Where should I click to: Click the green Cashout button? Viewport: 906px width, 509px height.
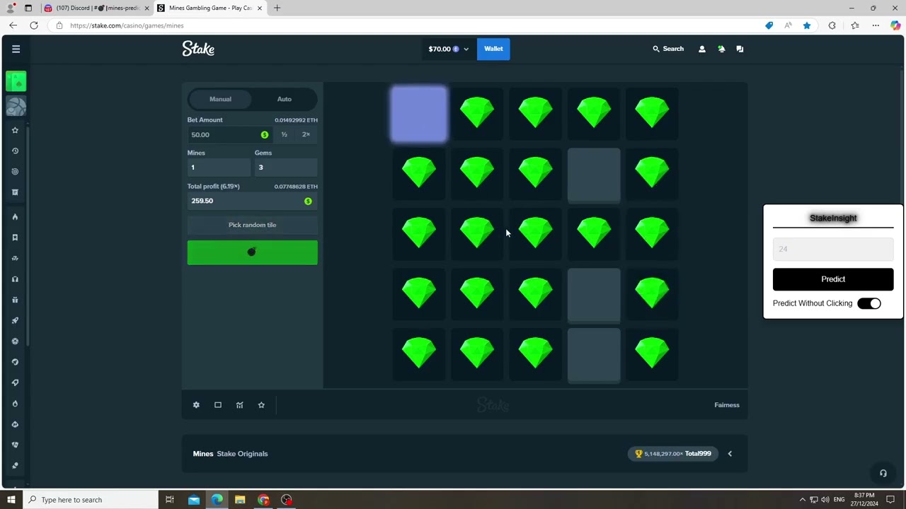tap(253, 252)
